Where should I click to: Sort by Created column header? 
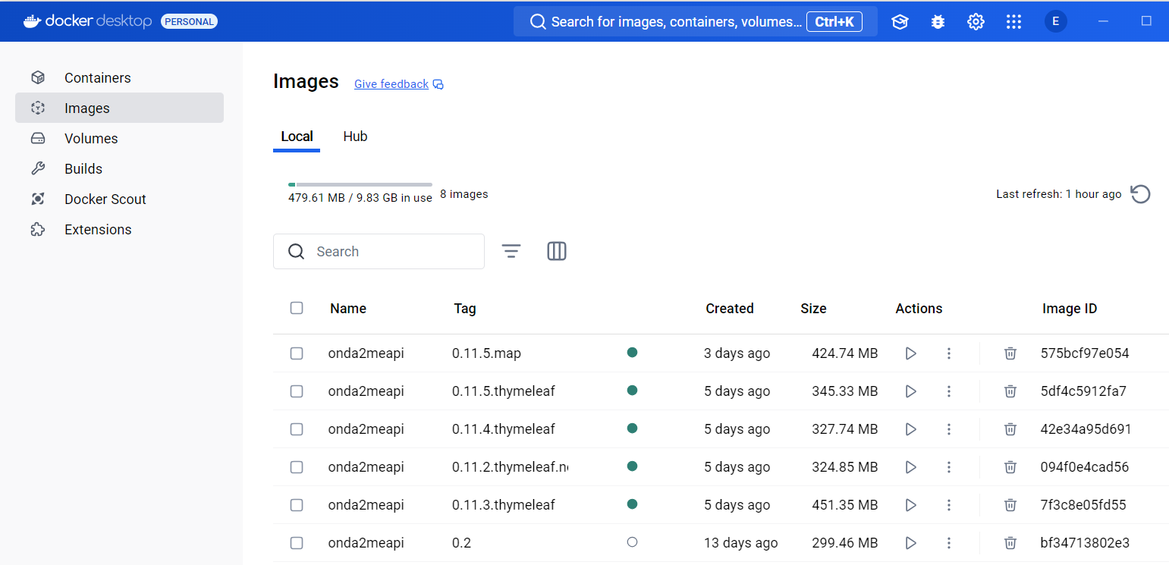coord(730,309)
